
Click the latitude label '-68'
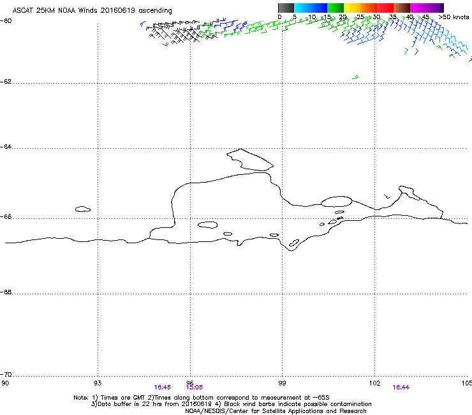[x=6, y=292]
